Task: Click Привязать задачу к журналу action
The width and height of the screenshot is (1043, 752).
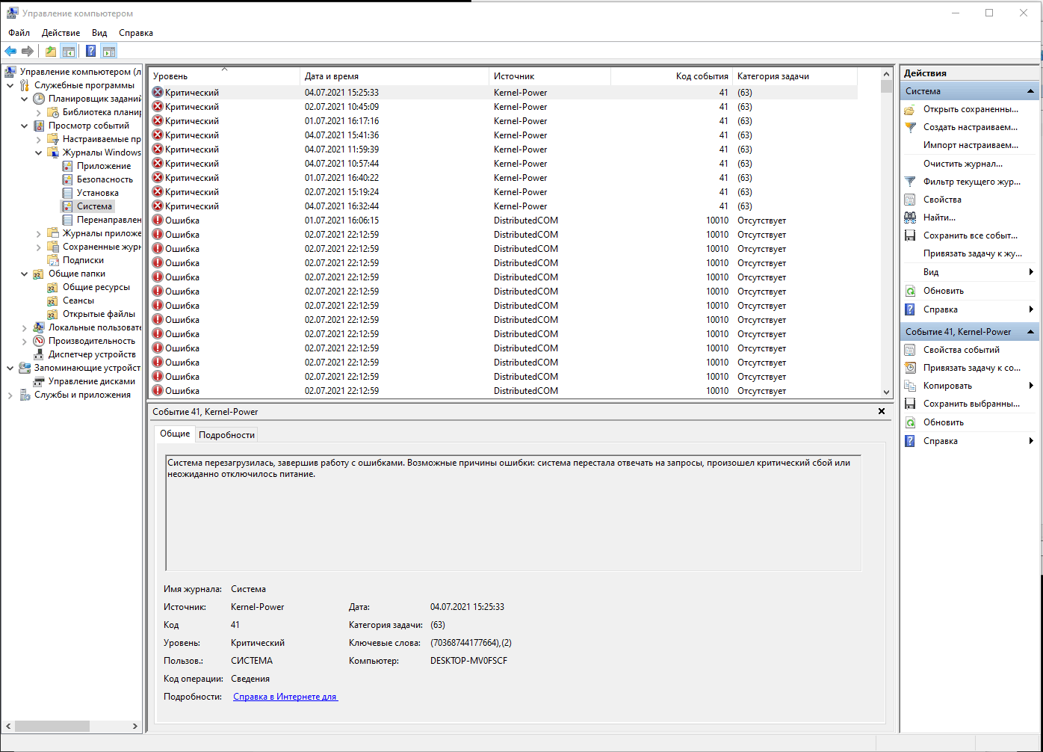Action: (973, 253)
